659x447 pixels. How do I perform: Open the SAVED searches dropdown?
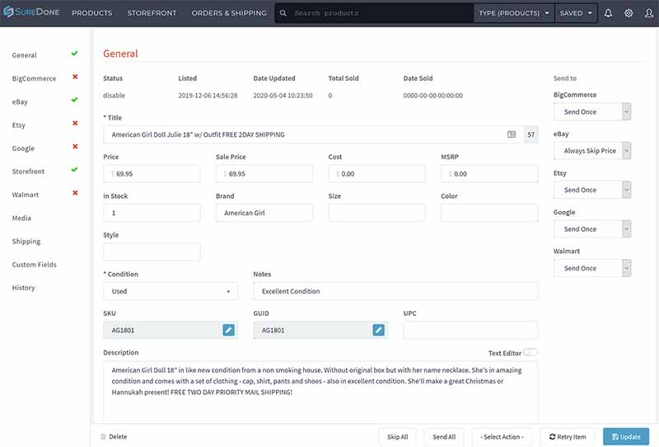tap(576, 13)
